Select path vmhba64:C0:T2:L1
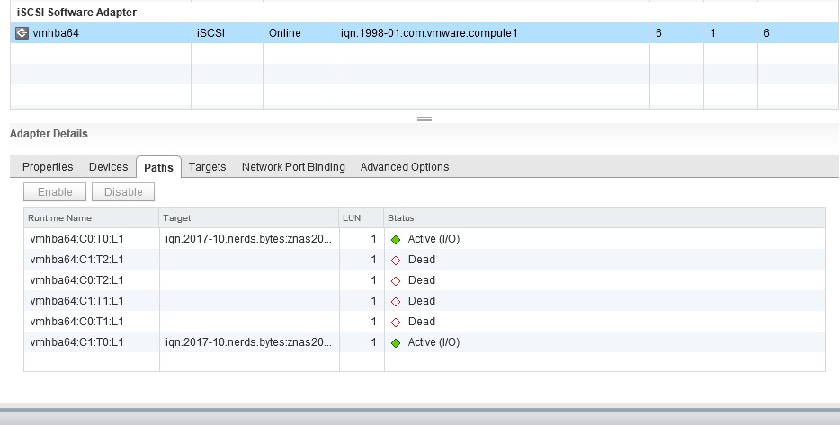The width and height of the screenshot is (840, 425). (77, 280)
